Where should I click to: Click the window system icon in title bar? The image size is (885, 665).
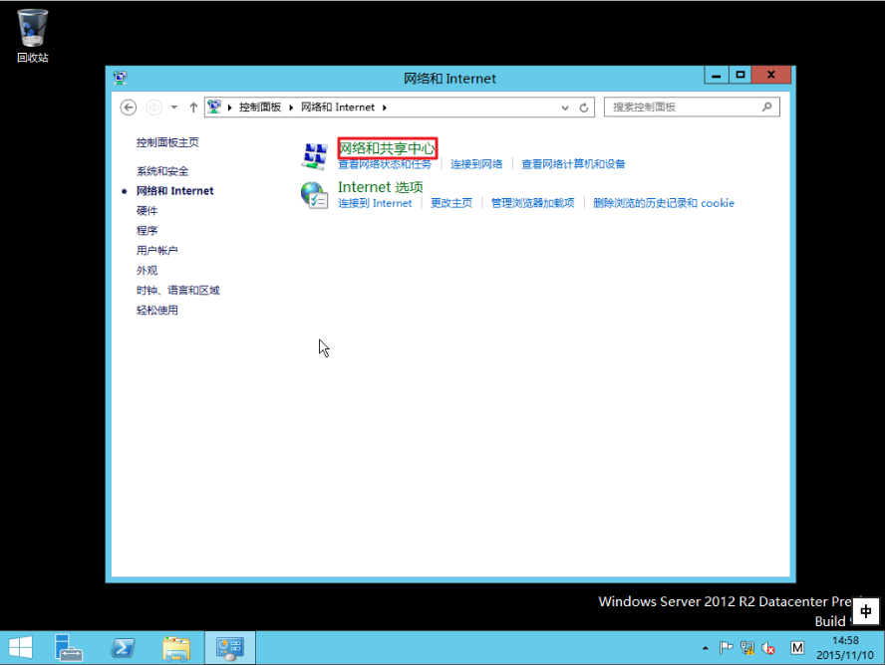pos(121,78)
